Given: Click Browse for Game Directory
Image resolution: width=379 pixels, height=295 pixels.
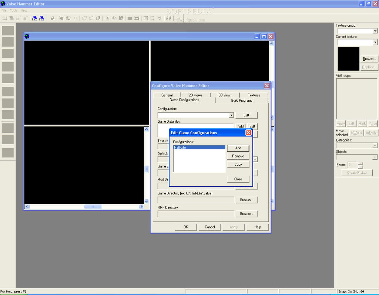Looking at the screenshot, I should tap(246, 200).
